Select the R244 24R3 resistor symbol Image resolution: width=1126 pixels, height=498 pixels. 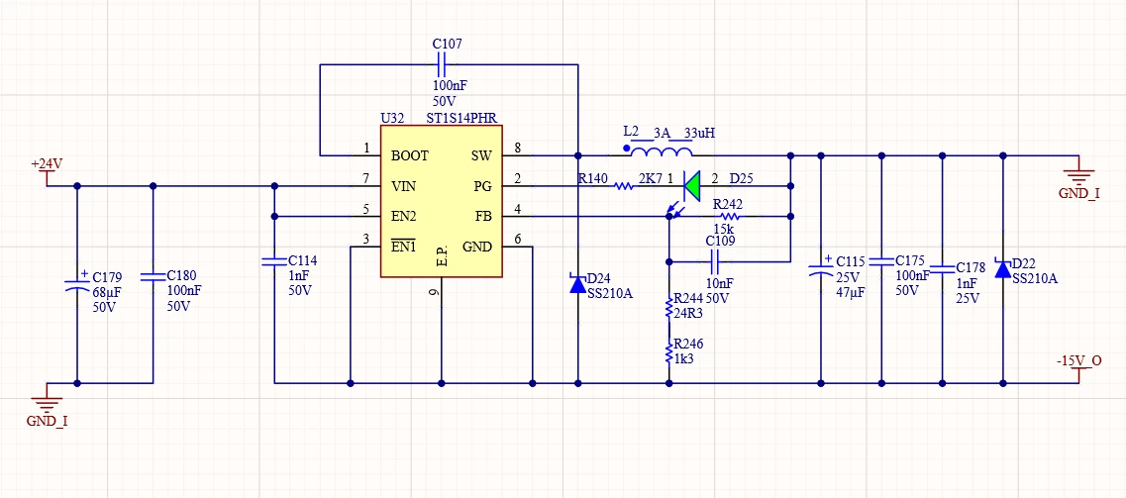point(669,306)
